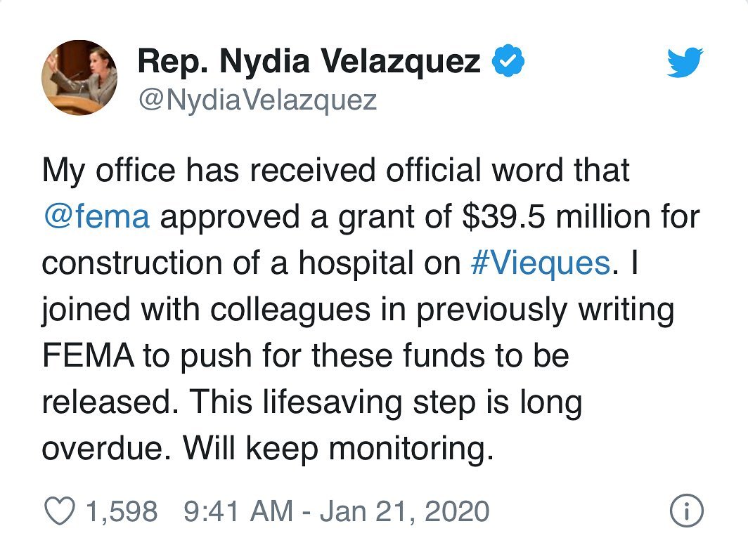Like the tweet with the heart icon
The height and width of the screenshot is (545, 748).
[60, 511]
